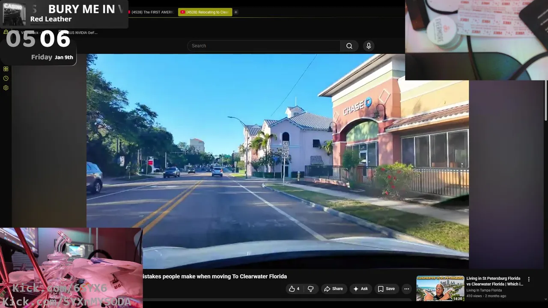The width and height of the screenshot is (548, 308).
Task: Open the browser sidebar grid icon
Action: pyautogui.click(x=6, y=69)
